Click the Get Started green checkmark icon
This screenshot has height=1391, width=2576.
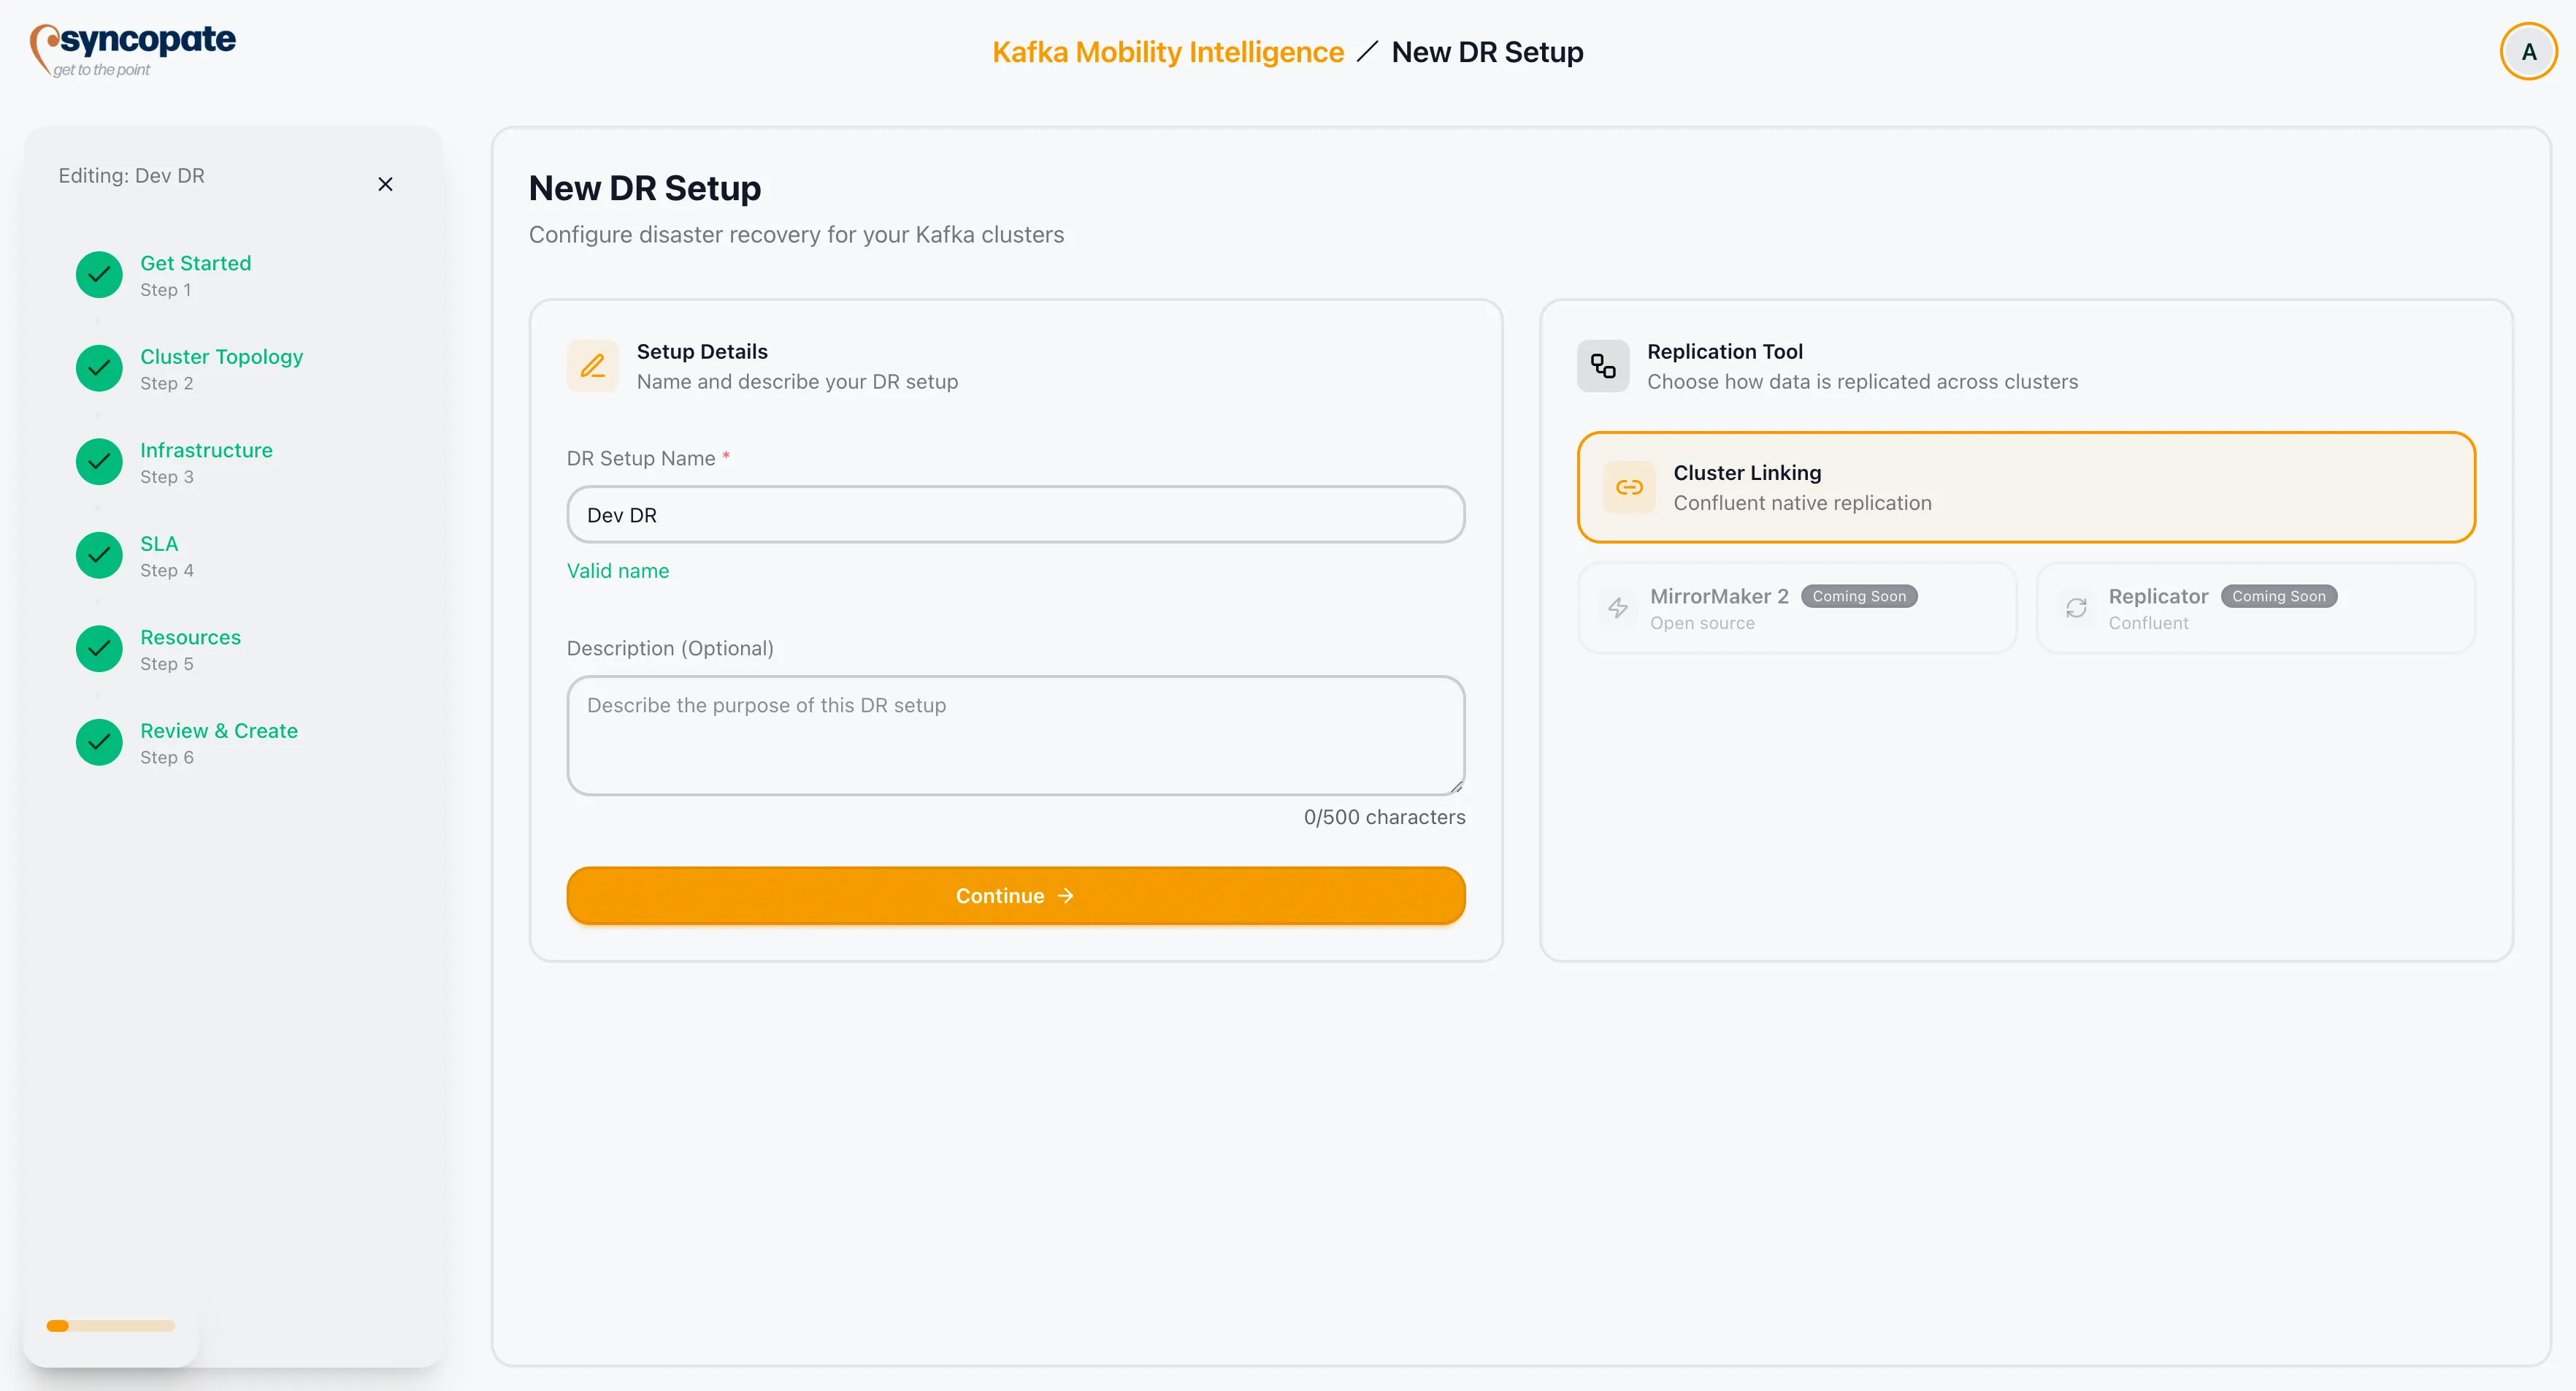(x=99, y=274)
